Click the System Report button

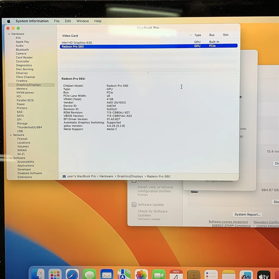point(247,214)
